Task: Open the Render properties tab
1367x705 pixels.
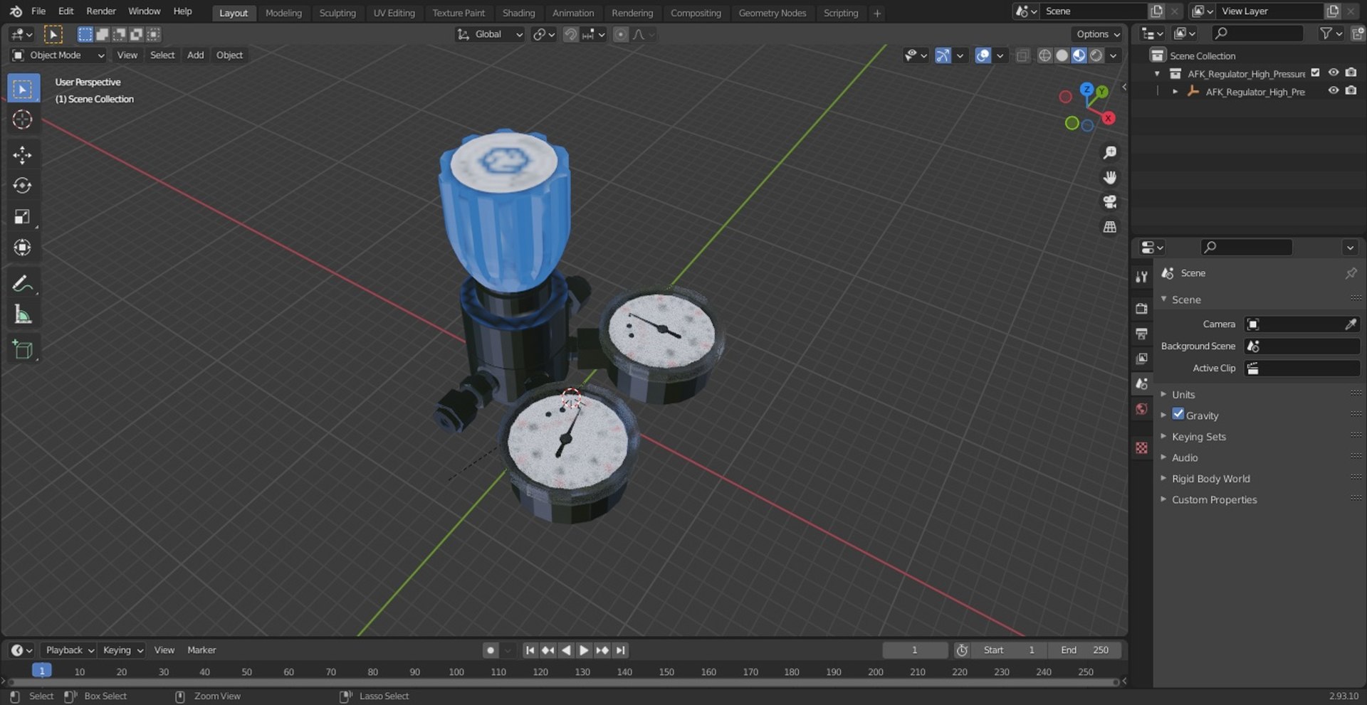Action: click(1141, 308)
